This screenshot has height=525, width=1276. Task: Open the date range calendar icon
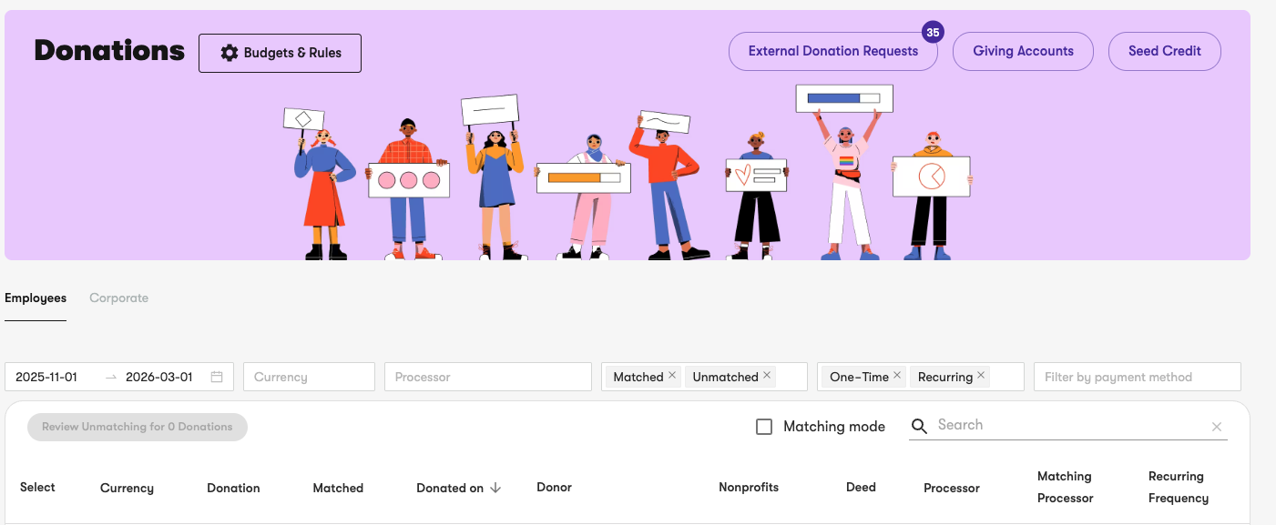click(x=217, y=377)
